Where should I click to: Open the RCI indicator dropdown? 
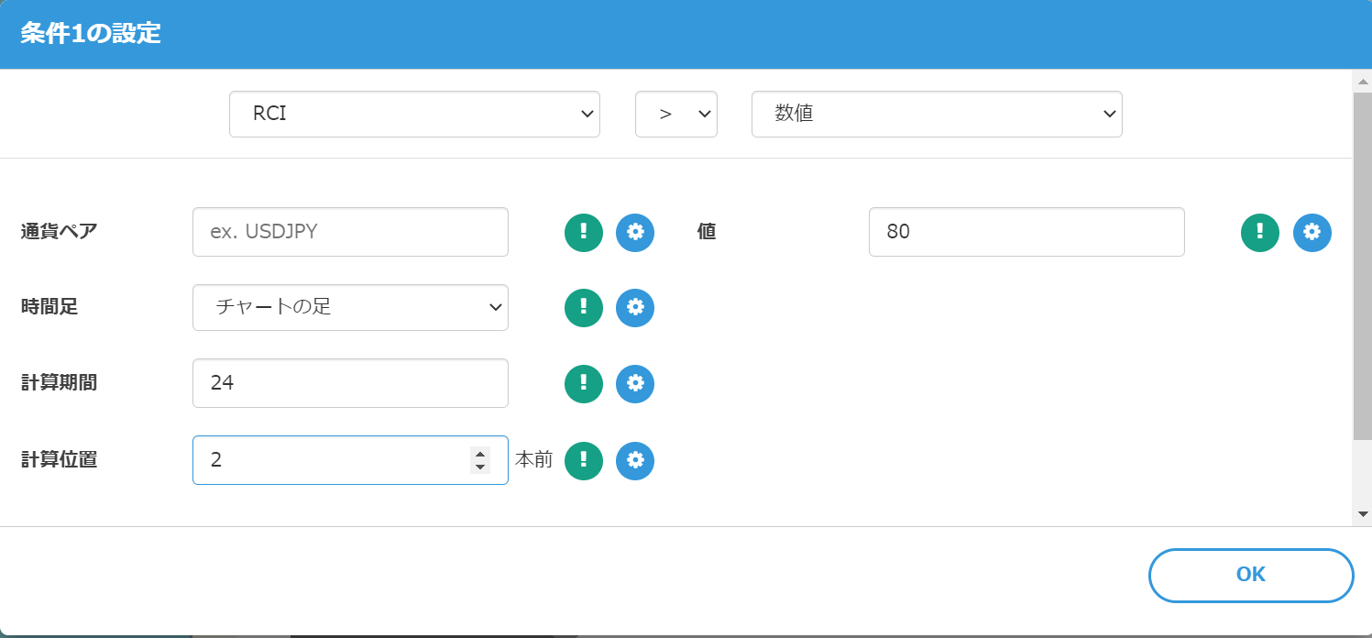414,115
